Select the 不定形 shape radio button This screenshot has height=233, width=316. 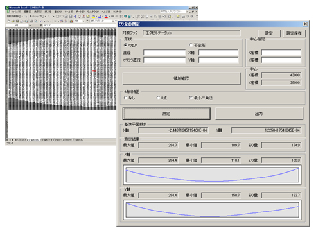191,45
